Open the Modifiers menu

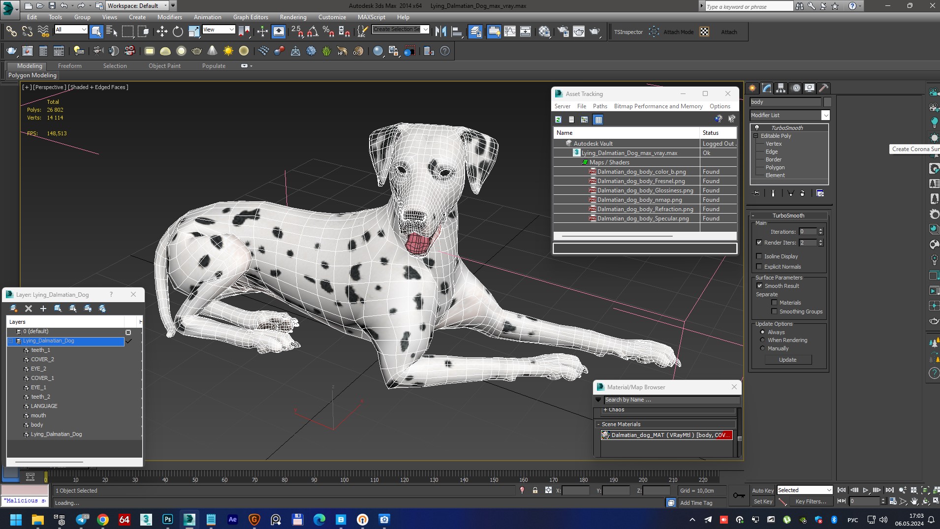click(169, 17)
